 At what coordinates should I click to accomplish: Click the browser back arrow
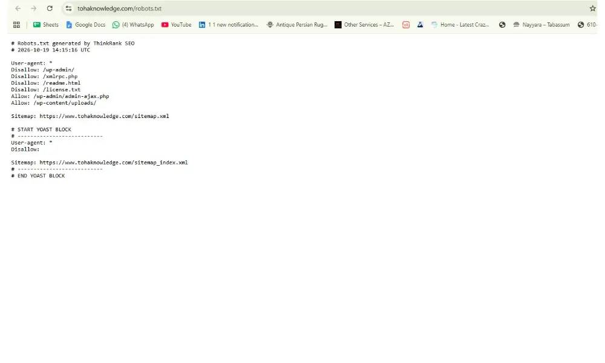[18, 8]
